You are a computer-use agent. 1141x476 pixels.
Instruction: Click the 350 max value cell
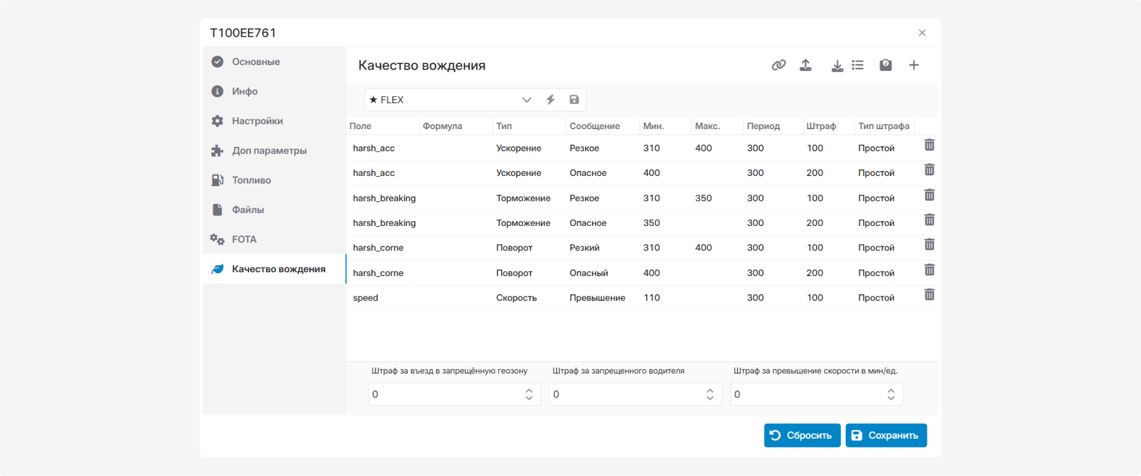tap(704, 198)
